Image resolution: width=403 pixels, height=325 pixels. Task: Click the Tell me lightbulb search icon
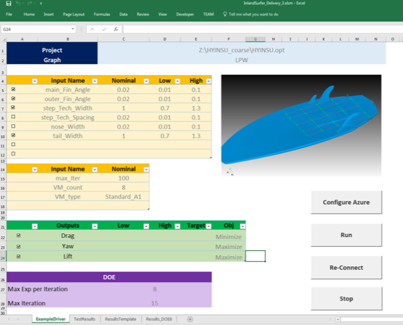[226, 14]
